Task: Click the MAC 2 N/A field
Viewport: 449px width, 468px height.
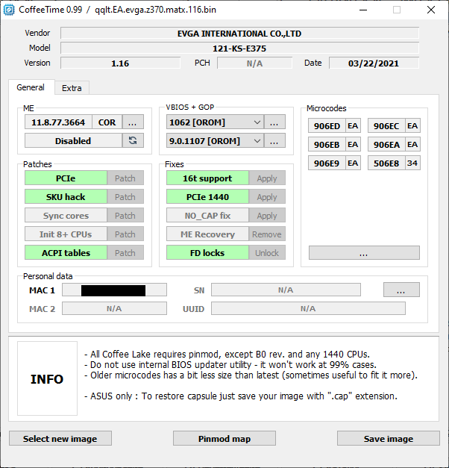Action: (x=114, y=308)
